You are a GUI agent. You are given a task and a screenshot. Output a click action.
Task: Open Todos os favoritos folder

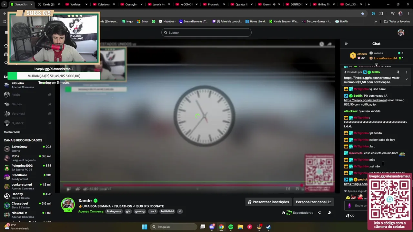tap(397, 22)
